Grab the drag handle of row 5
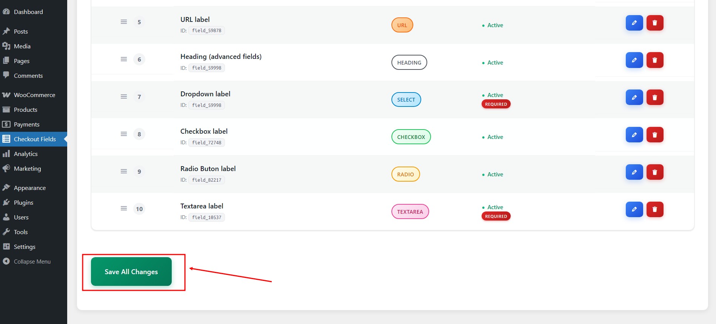 coord(124,22)
